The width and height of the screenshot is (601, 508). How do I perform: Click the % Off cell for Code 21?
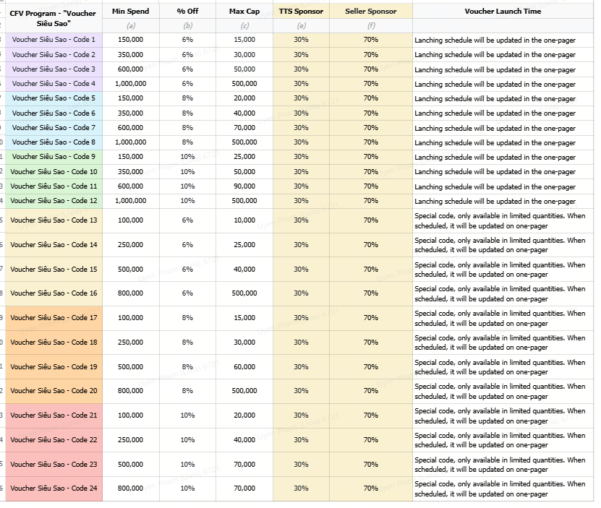(x=187, y=416)
